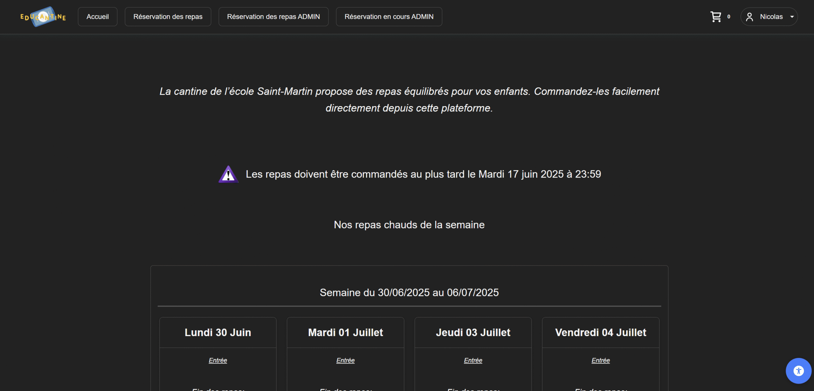Go to Accueil page

click(x=98, y=17)
